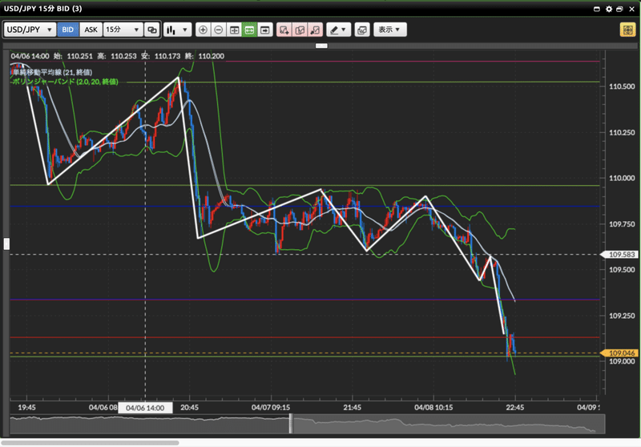Open the chart type bar-style dropdown
Image resolution: width=641 pixels, height=447 pixels.
coord(177,30)
